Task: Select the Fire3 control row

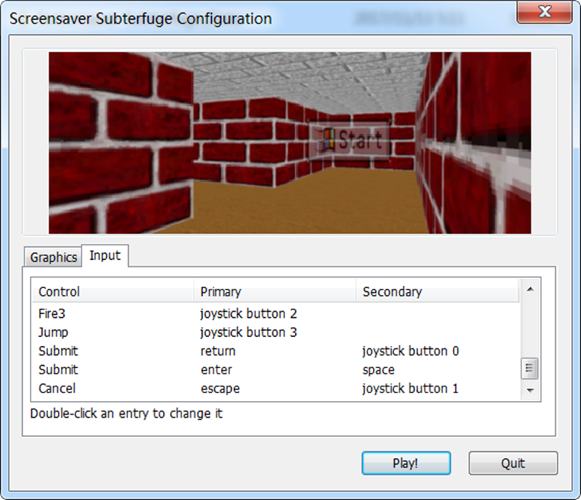Action: coord(276,314)
